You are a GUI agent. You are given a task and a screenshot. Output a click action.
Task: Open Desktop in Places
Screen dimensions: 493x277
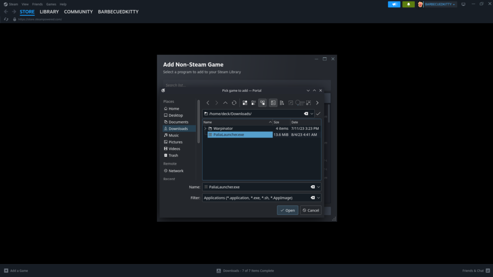click(x=179, y=115)
